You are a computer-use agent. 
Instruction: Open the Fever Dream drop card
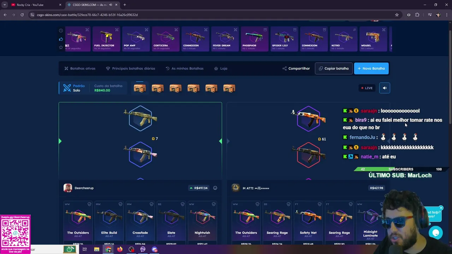click(225, 39)
